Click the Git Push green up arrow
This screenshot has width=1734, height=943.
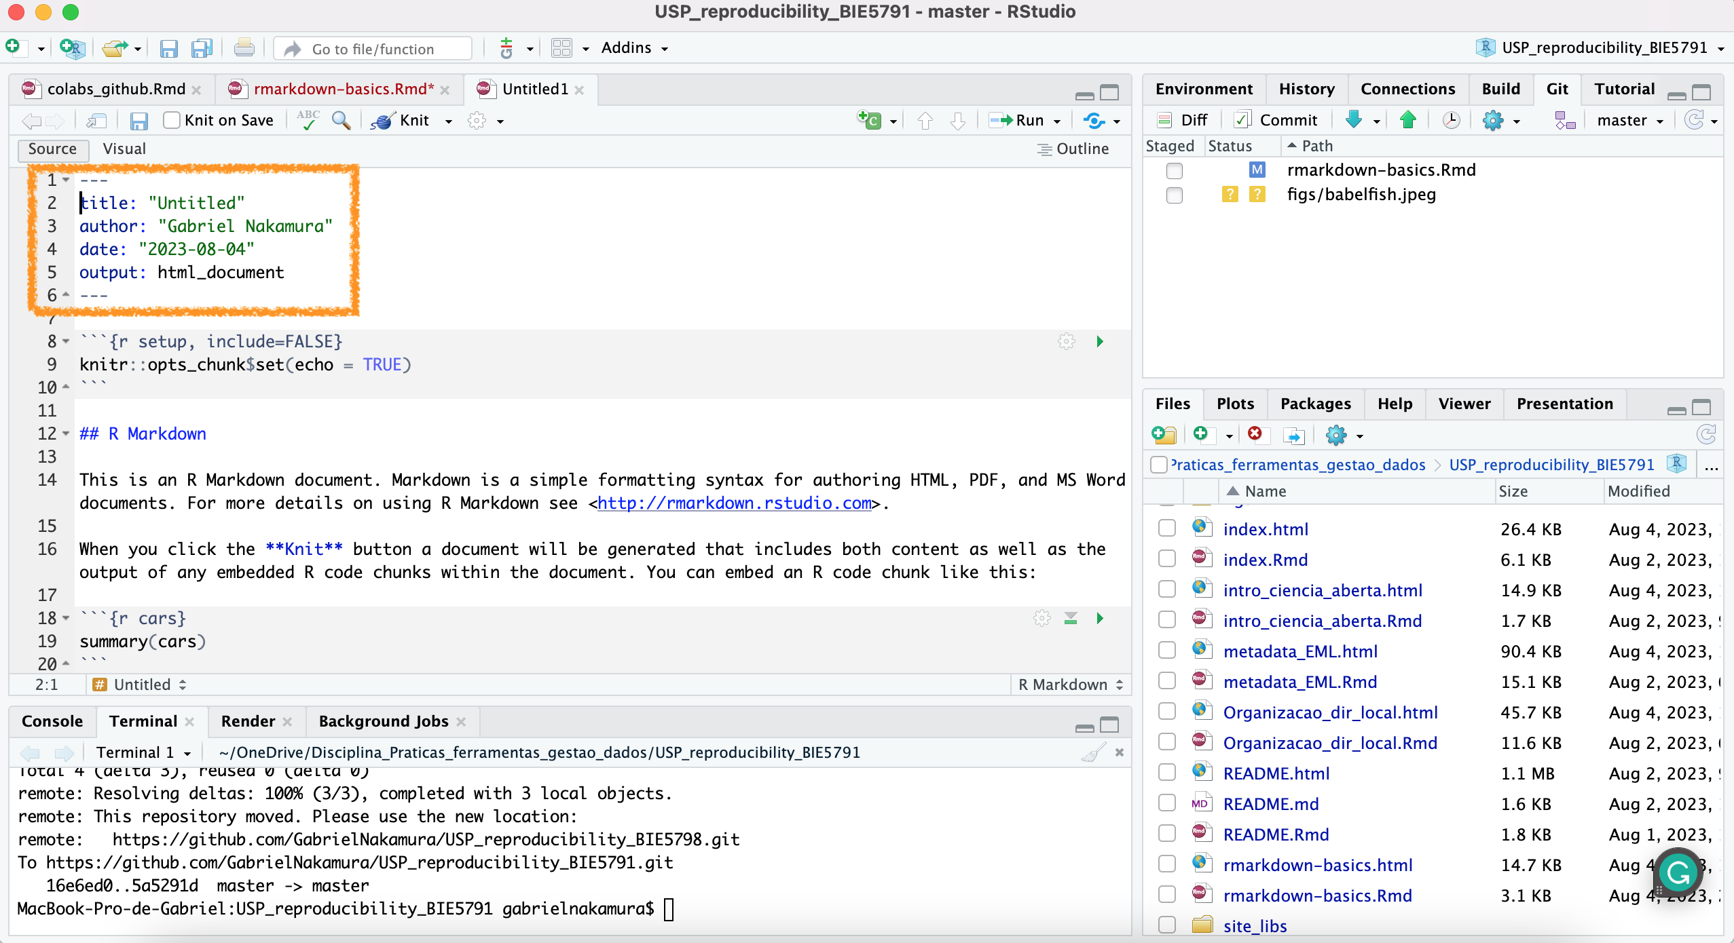point(1407,120)
